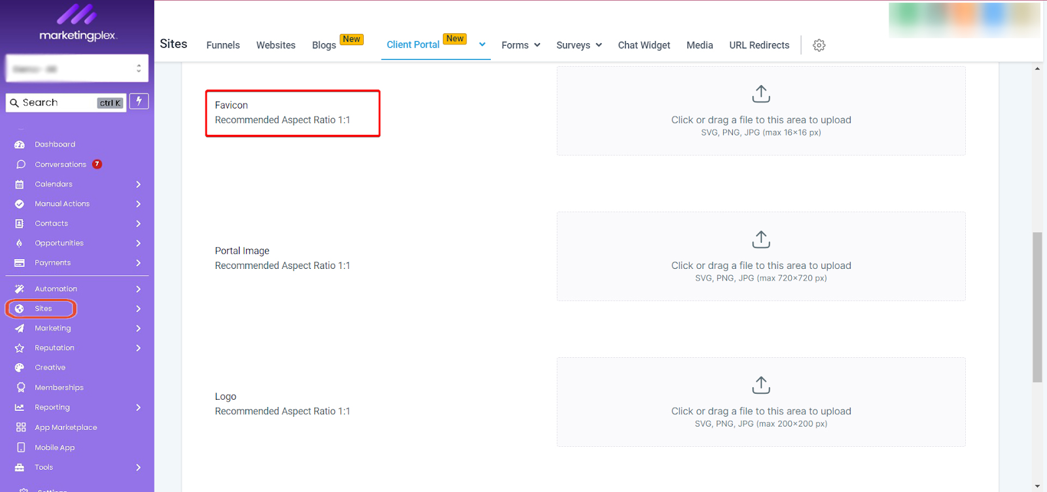Click the Marketing paper plane icon
Image resolution: width=1047 pixels, height=492 pixels.
point(20,328)
